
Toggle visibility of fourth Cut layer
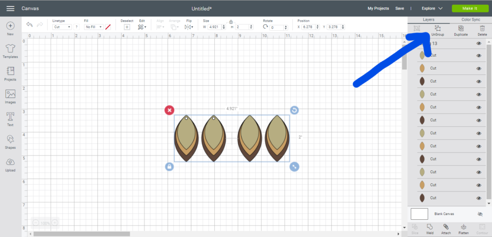tap(479, 95)
